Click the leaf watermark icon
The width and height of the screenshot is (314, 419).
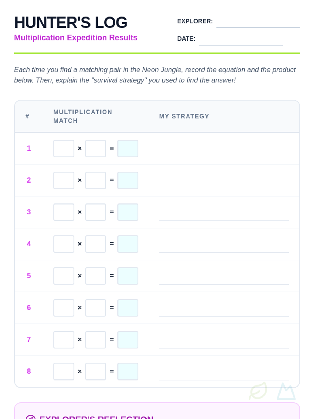click(258, 391)
